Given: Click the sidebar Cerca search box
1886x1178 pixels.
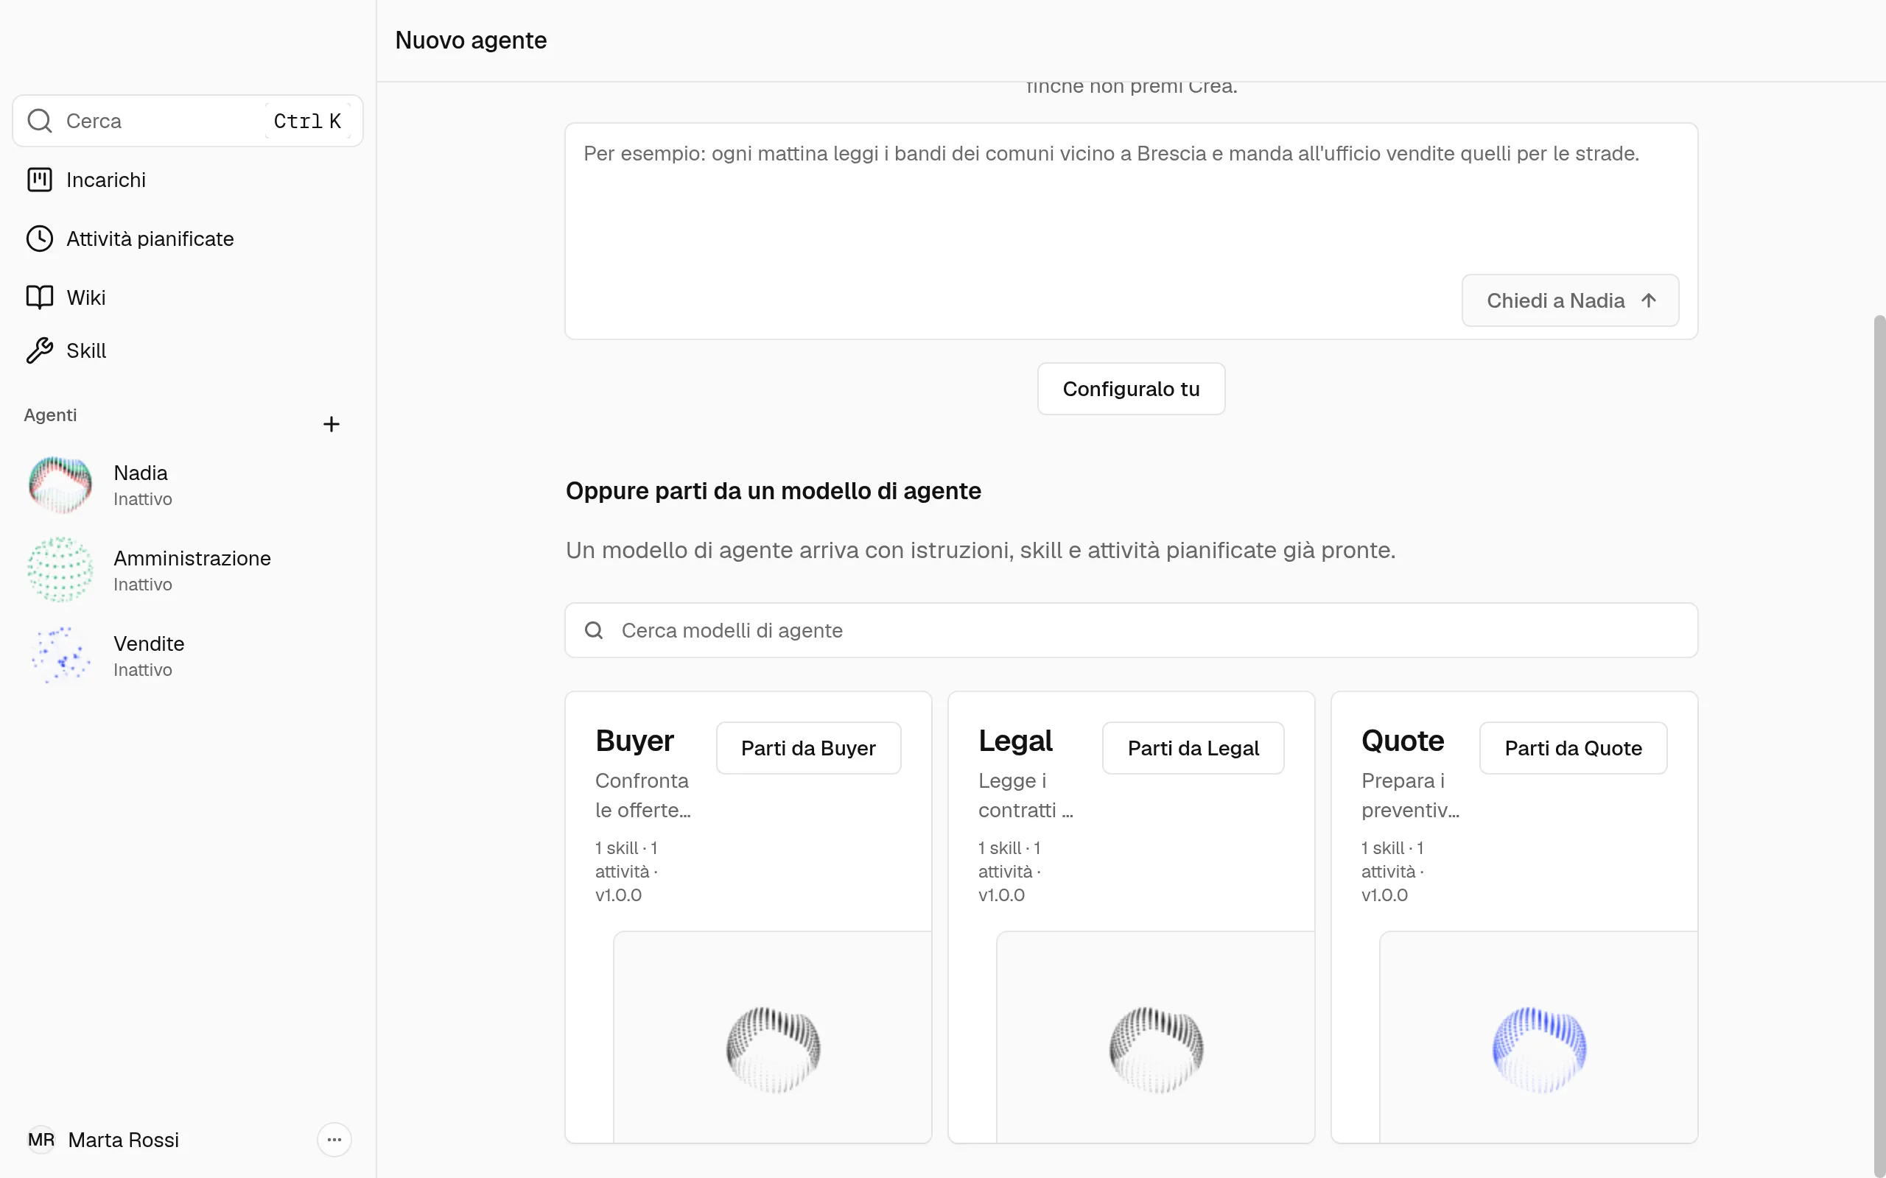Looking at the screenshot, I should (188, 121).
